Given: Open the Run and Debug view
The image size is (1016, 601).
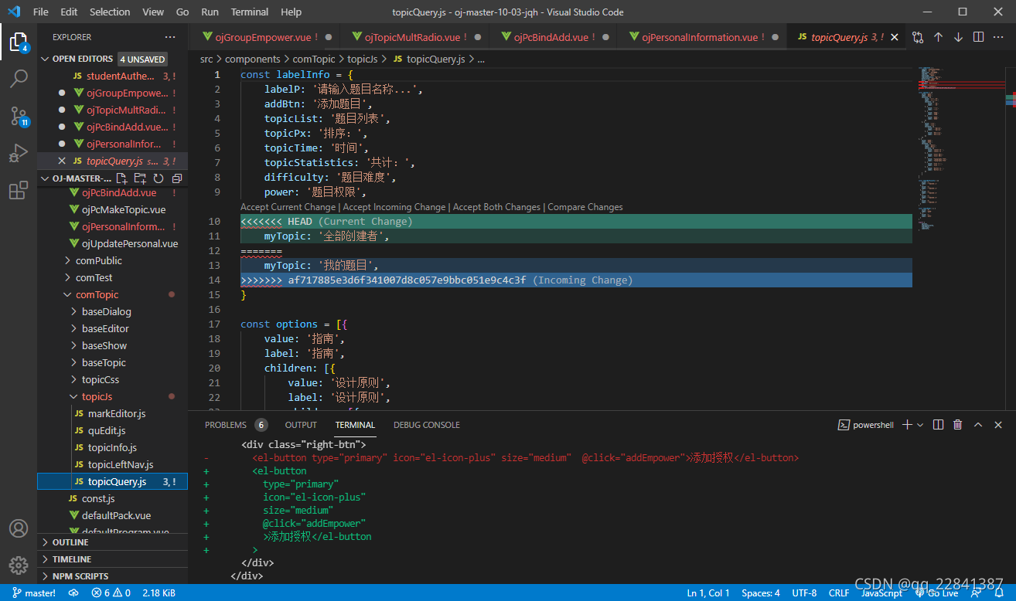Looking at the screenshot, I should [x=19, y=153].
